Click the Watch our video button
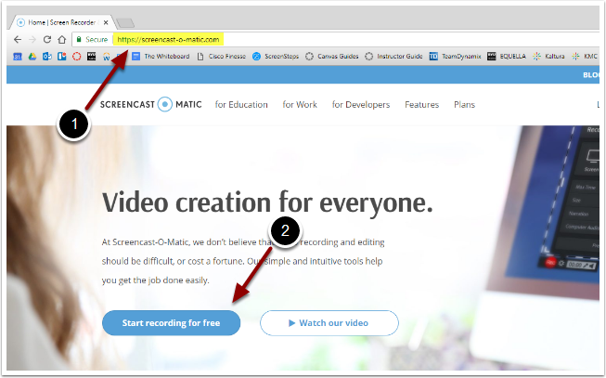 329,322
